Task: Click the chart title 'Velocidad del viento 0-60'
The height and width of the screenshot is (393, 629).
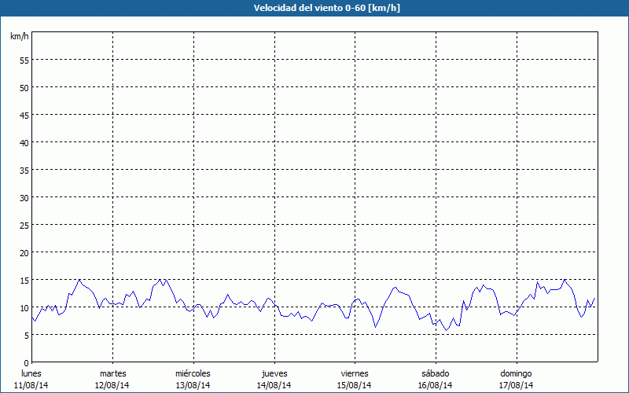Action: (314, 9)
